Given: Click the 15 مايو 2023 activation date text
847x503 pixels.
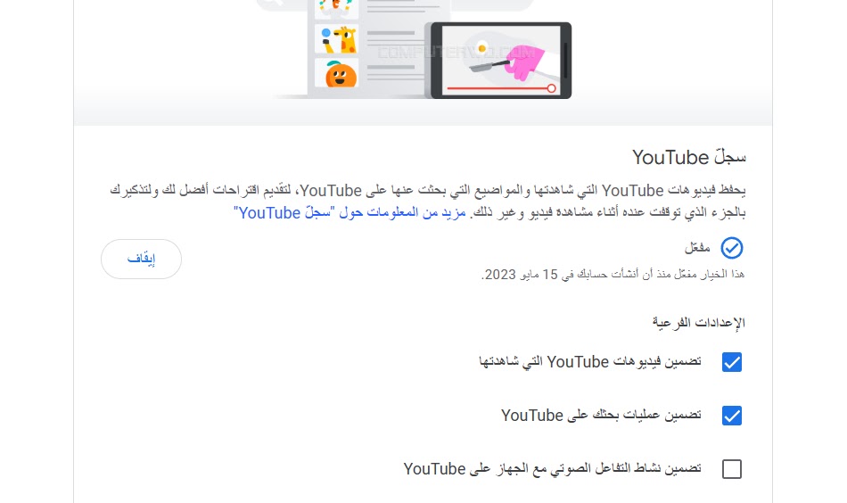Looking at the screenshot, I should 521,275.
